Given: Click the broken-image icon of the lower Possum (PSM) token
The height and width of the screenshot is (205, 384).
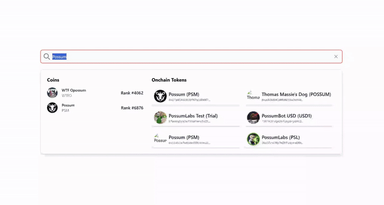Looking at the screenshot, I should [x=160, y=139].
